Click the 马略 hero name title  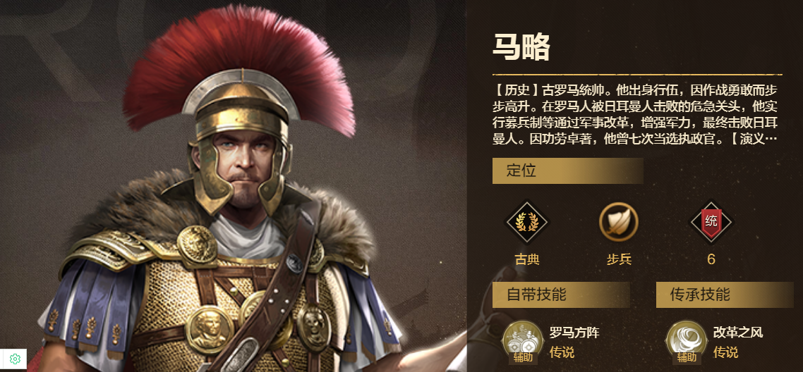tap(521, 49)
